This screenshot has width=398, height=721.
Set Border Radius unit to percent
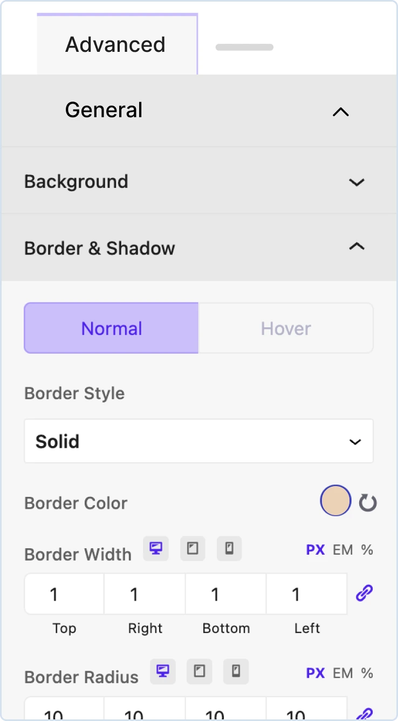(x=367, y=673)
